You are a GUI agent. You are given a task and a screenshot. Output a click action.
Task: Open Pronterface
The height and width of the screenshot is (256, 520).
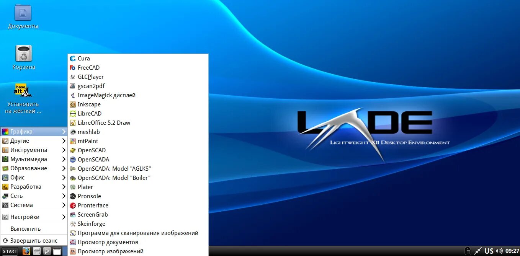(138, 205)
